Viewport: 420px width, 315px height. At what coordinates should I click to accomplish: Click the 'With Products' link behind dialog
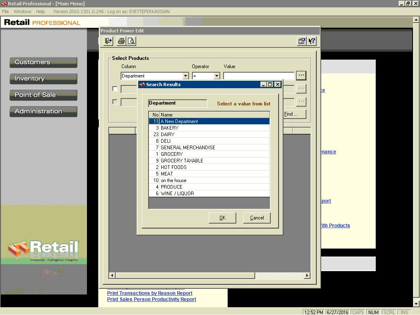click(336, 226)
